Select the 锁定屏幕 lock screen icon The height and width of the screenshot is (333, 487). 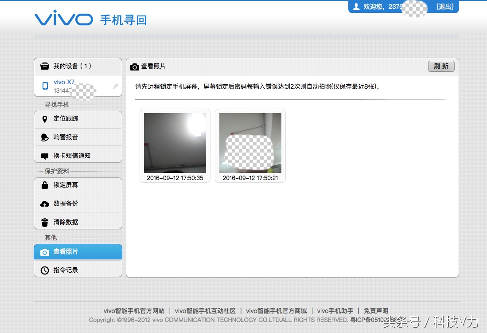click(x=44, y=186)
